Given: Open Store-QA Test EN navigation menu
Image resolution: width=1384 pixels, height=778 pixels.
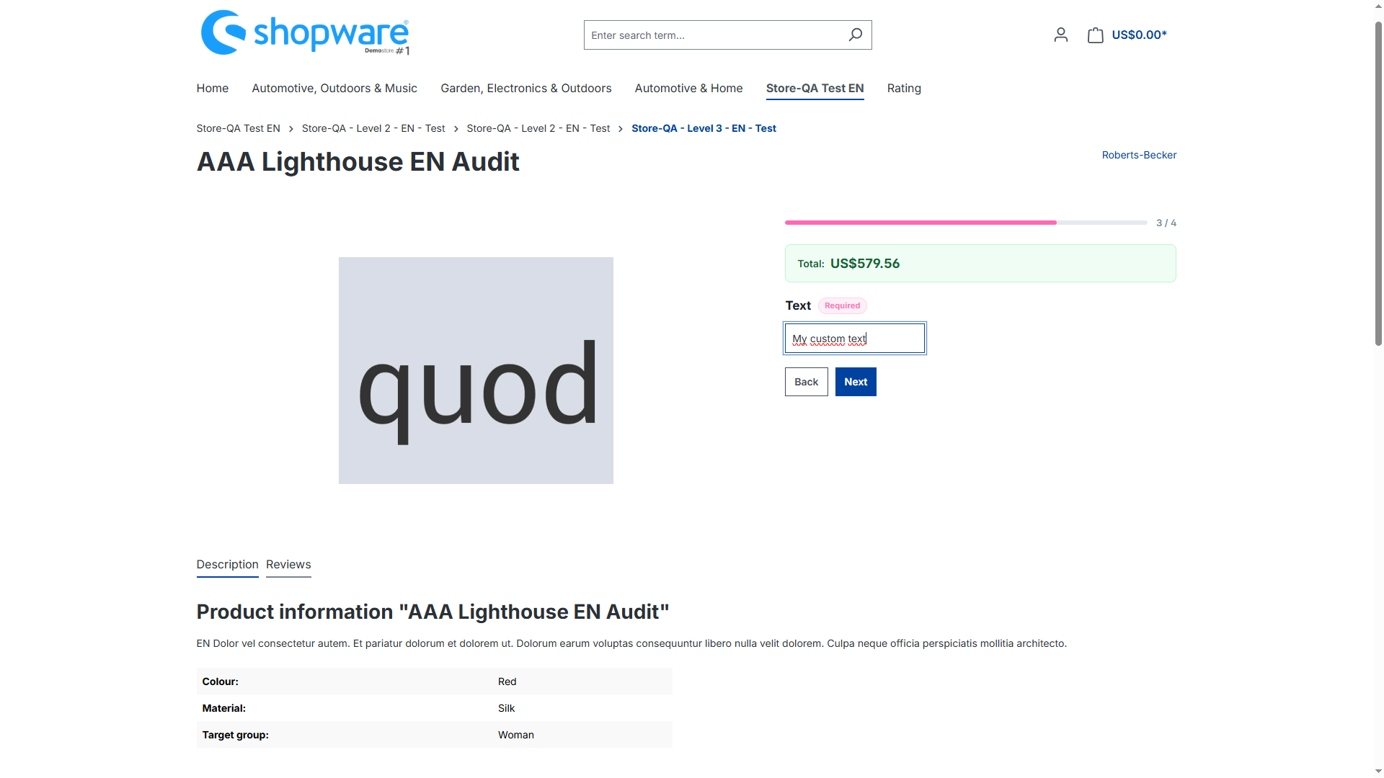Looking at the screenshot, I should click(x=815, y=89).
